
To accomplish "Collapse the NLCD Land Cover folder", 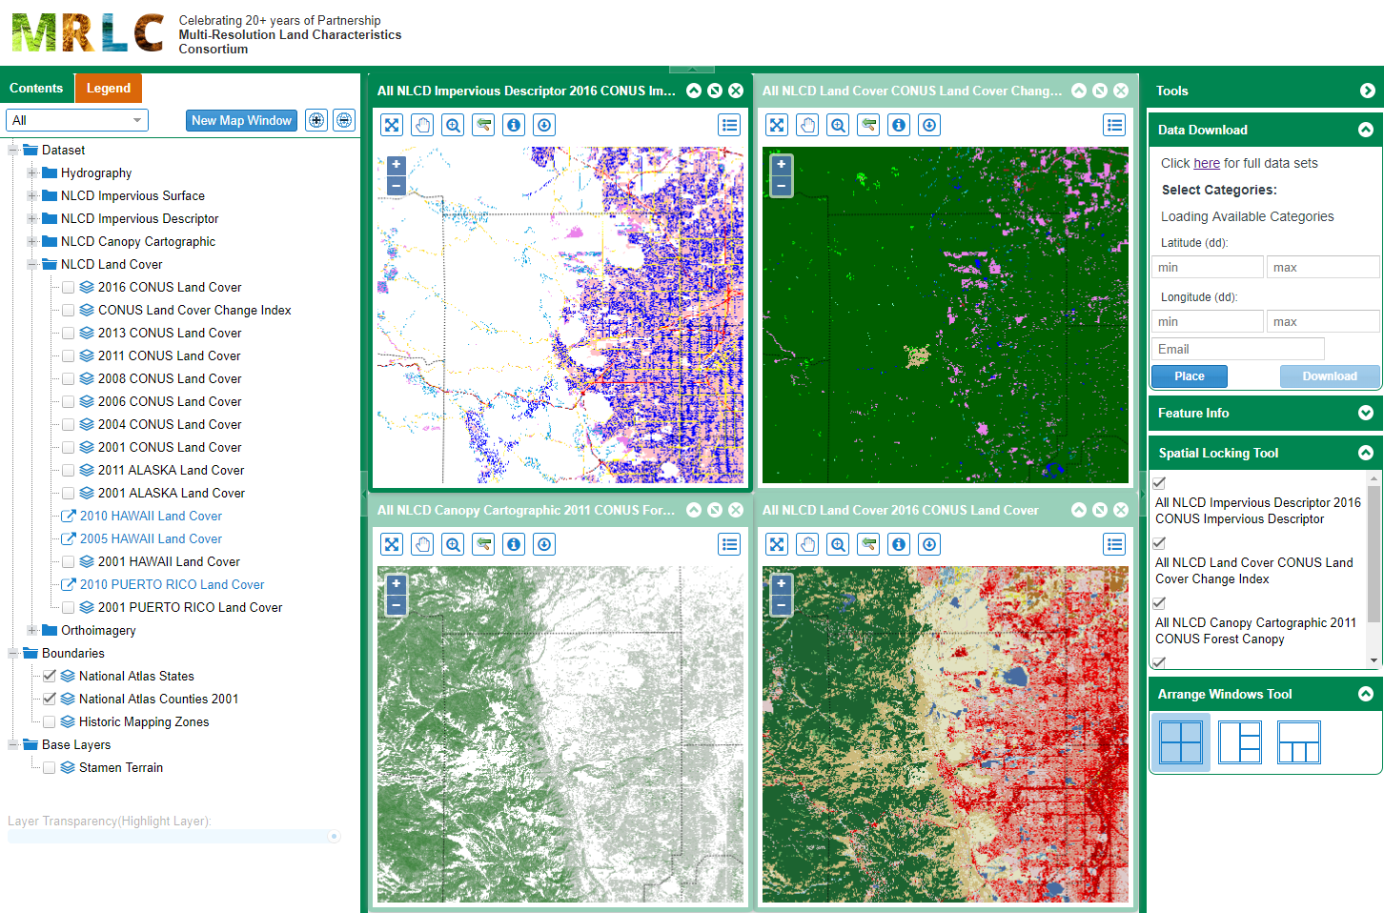I will pos(33,264).
